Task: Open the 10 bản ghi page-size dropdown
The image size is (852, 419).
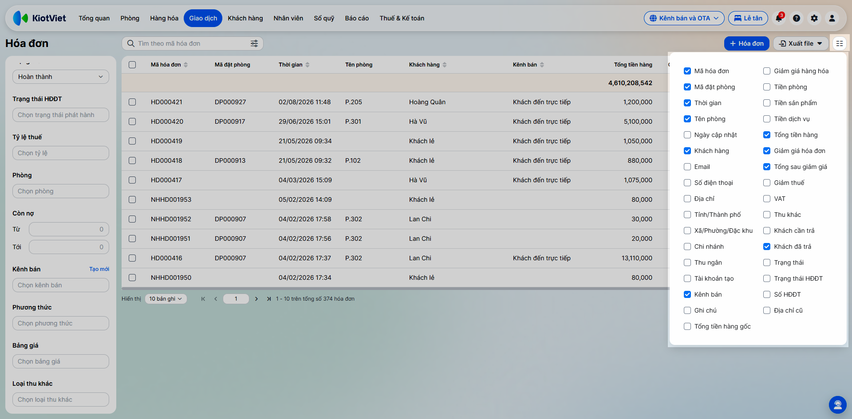Action: point(166,299)
